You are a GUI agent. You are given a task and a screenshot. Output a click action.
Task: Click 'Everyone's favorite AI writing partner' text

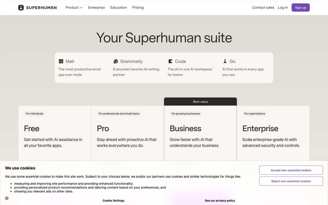click(136, 72)
